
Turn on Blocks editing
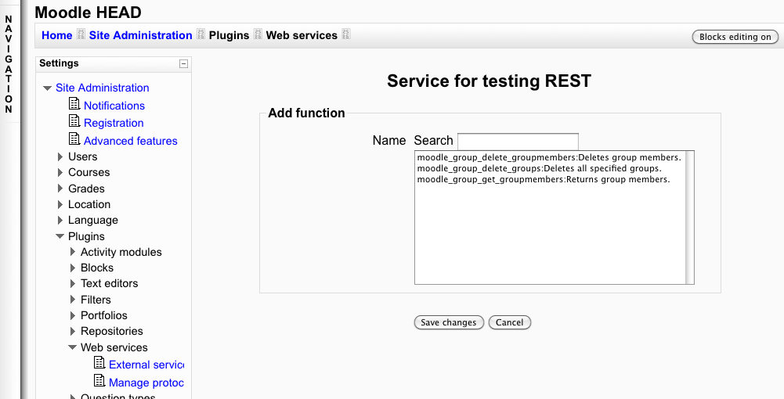(x=735, y=37)
